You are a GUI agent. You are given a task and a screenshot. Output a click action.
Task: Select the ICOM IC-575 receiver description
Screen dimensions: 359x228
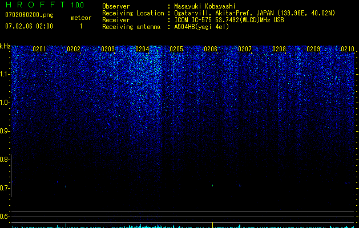[x=229, y=20]
